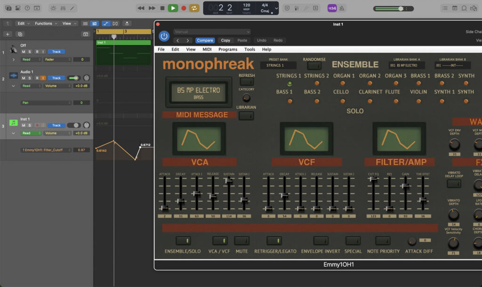This screenshot has height=287, width=482.
Task: Open Smart Controls with the dial icon
Action: [x=53, y=8]
